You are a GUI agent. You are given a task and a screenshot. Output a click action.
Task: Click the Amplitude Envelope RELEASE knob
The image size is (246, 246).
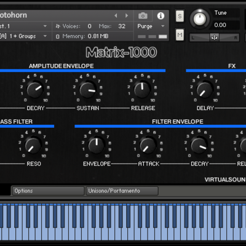142,90
